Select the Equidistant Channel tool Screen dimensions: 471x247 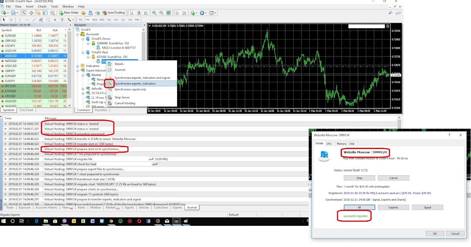[41, 20]
